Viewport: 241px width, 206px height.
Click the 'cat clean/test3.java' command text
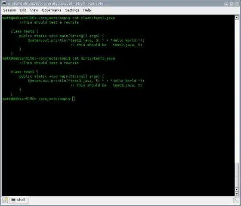coord(93,18)
